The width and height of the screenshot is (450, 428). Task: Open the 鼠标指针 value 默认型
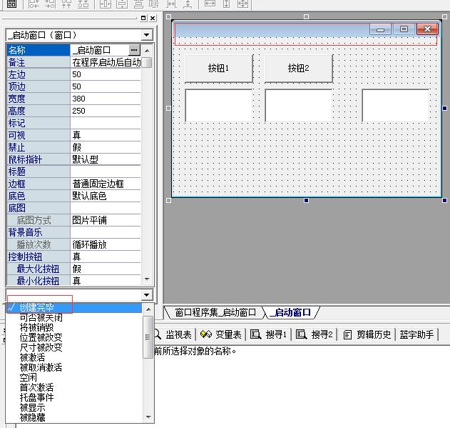pos(106,159)
